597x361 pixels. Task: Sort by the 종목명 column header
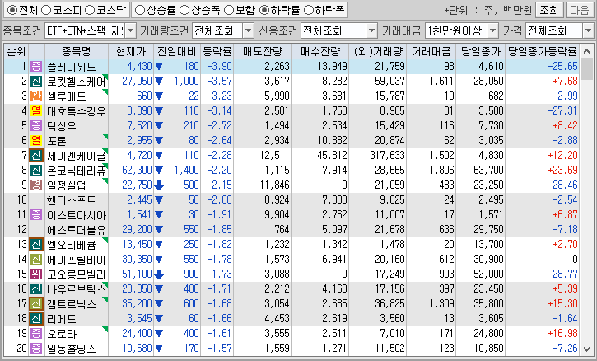(x=77, y=51)
